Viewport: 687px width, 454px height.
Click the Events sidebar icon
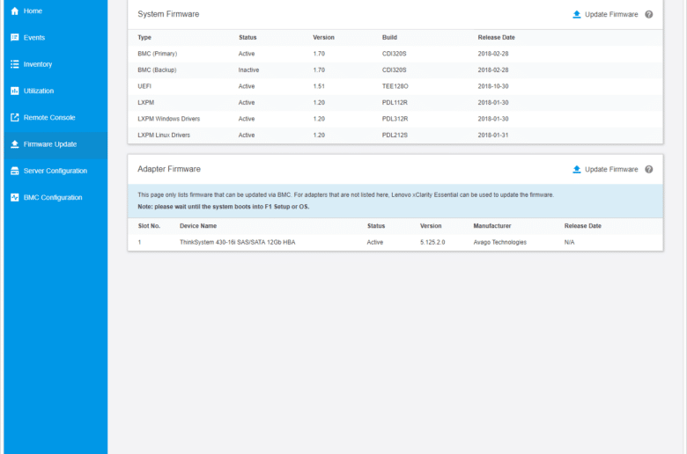point(14,38)
